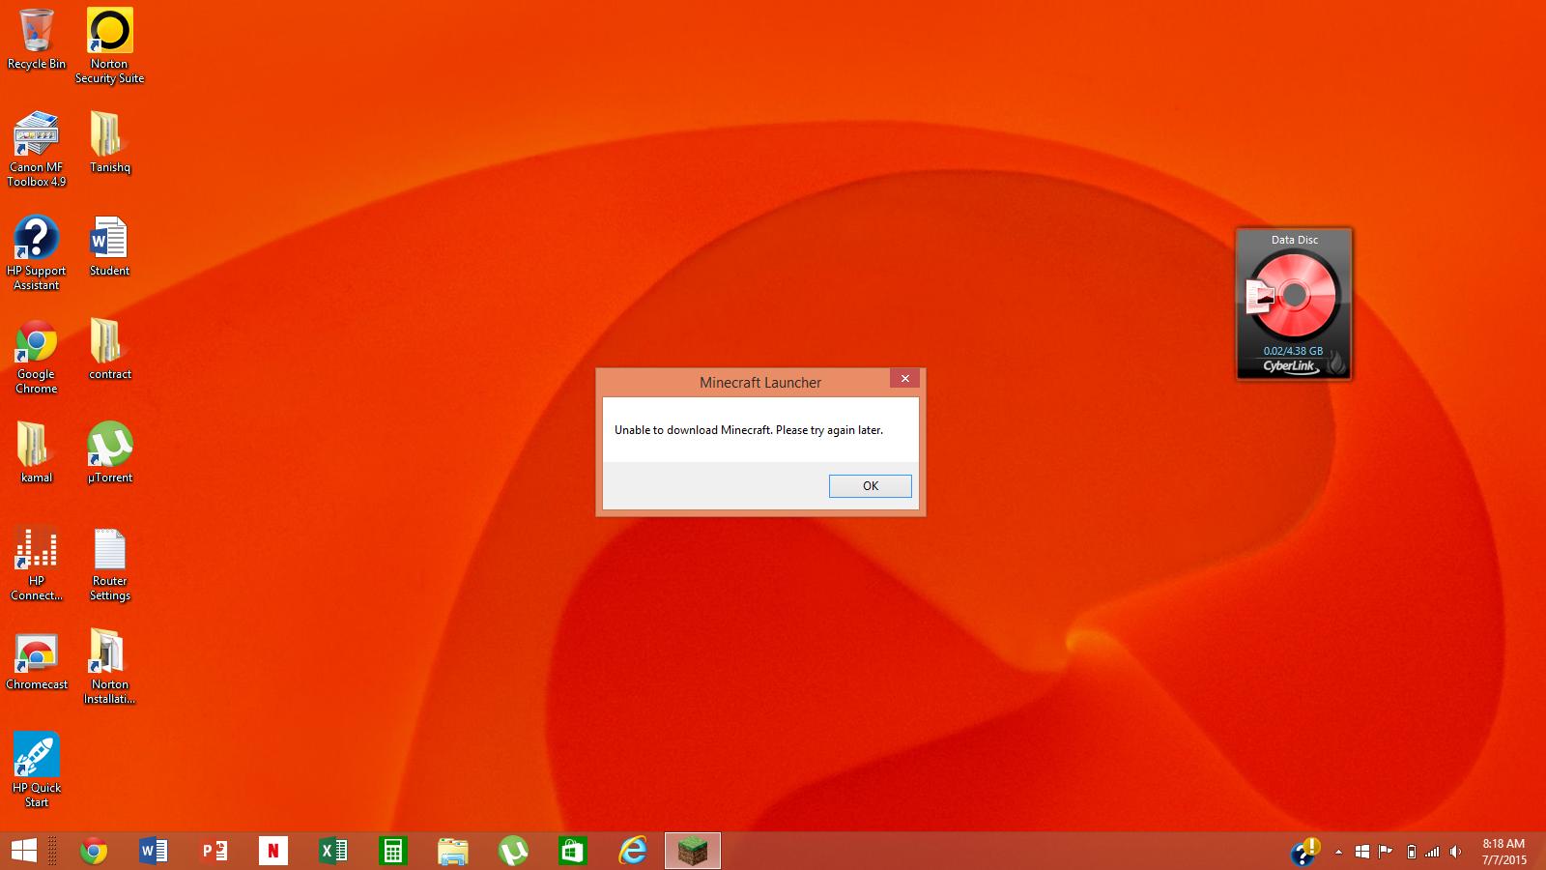
Task: Open Calculator from the taskbar
Action: (393, 852)
